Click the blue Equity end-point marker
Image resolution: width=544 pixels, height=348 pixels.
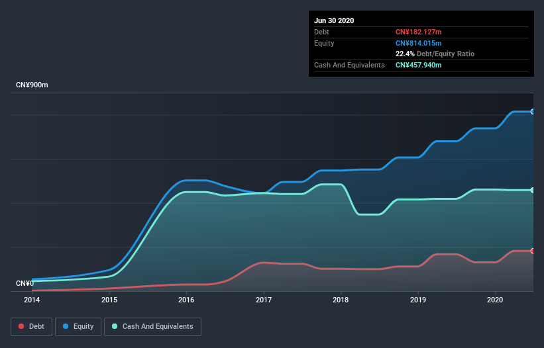point(533,112)
